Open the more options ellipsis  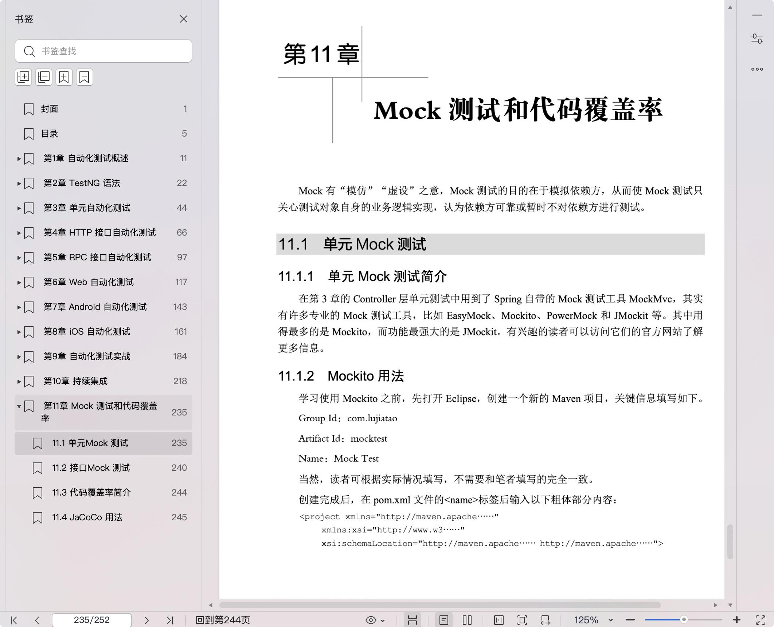pos(757,69)
